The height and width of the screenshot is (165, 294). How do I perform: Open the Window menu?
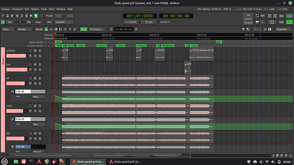[x=61, y=9]
